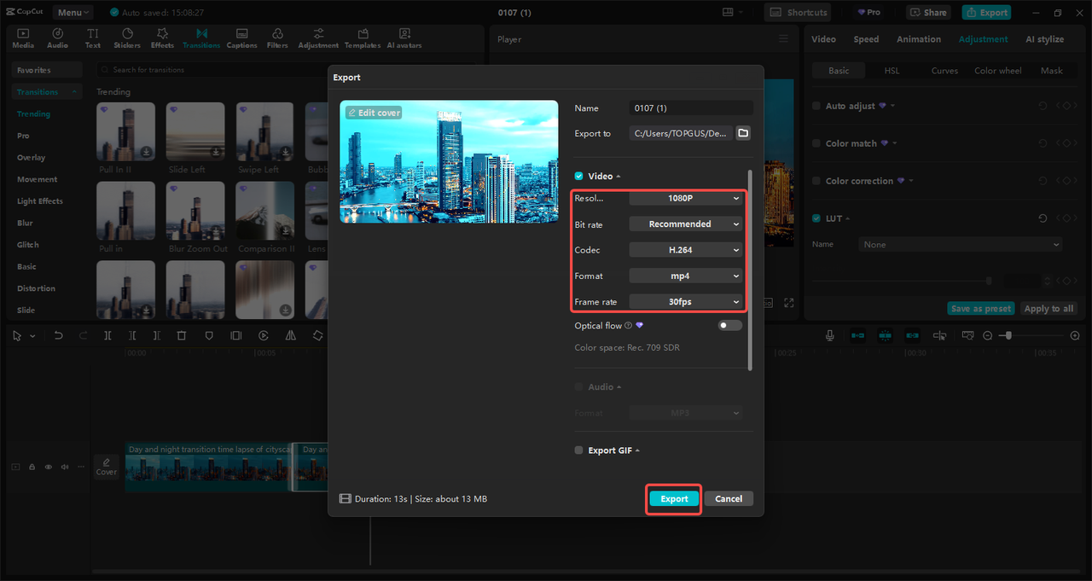Open the Media panel icon
The height and width of the screenshot is (581, 1092).
[x=23, y=38]
